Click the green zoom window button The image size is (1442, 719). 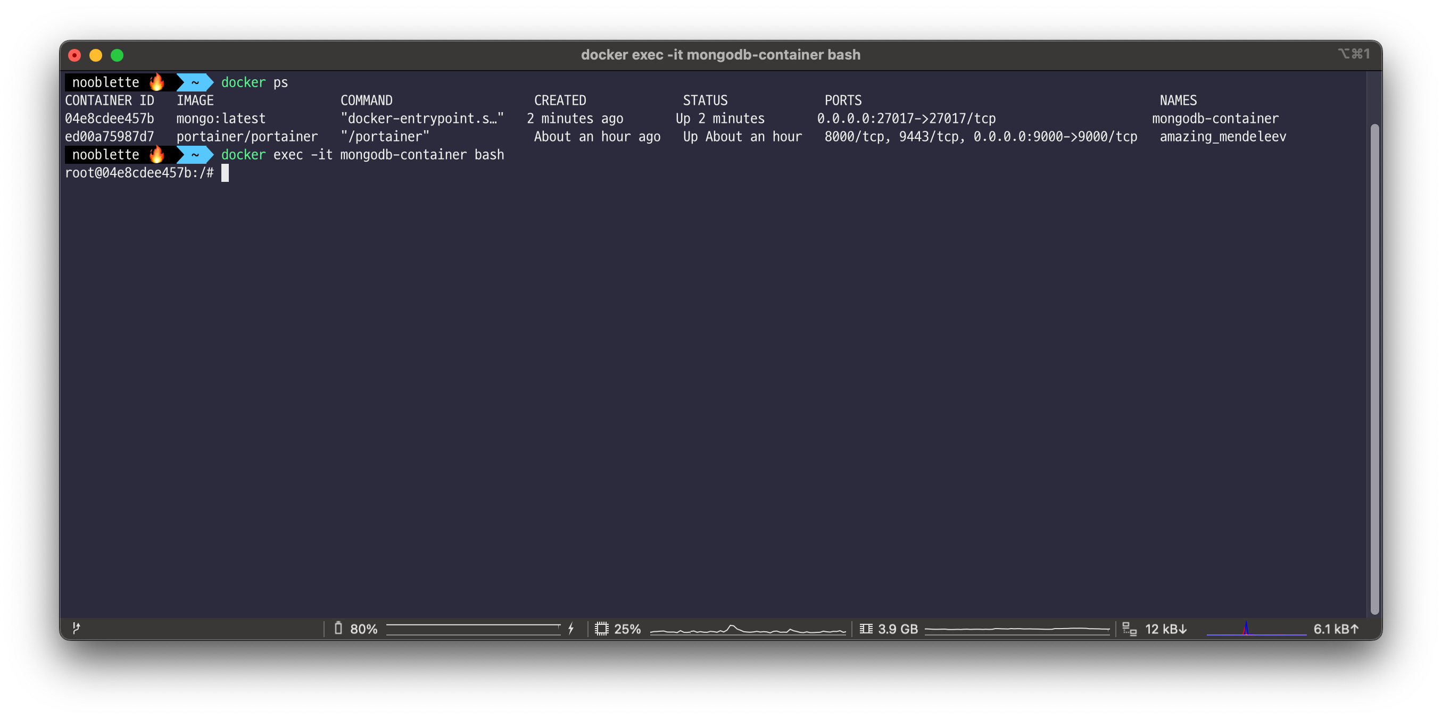click(x=117, y=55)
